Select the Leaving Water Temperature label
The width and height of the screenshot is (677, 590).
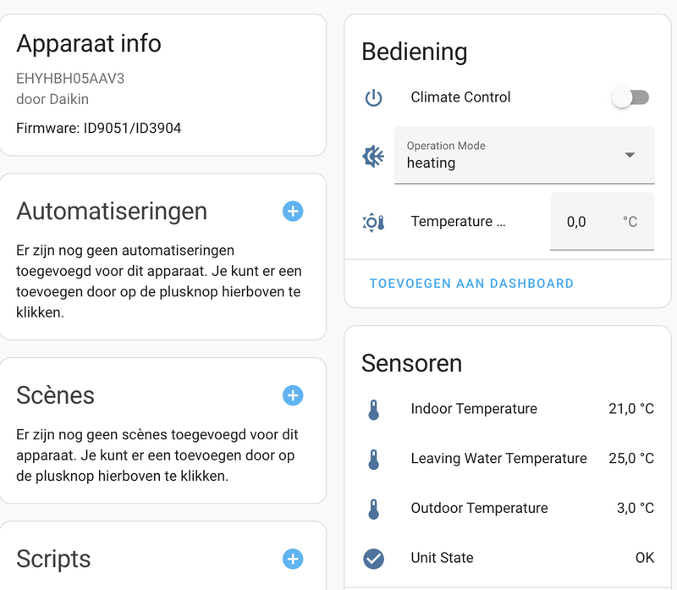[498, 459]
